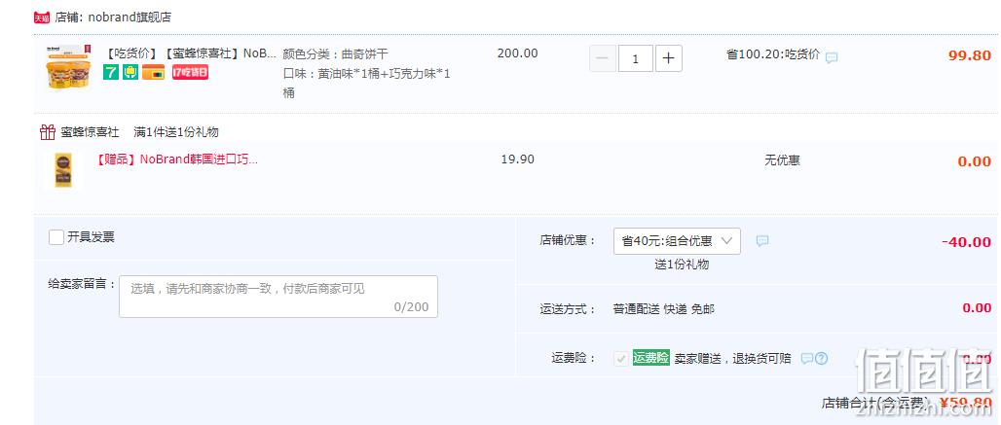
Task: Click the 满1件送1份礼物 promotion text
Action: tap(176, 132)
